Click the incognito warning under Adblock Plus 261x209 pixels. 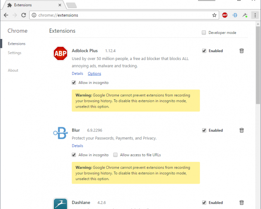coord(135,101)
